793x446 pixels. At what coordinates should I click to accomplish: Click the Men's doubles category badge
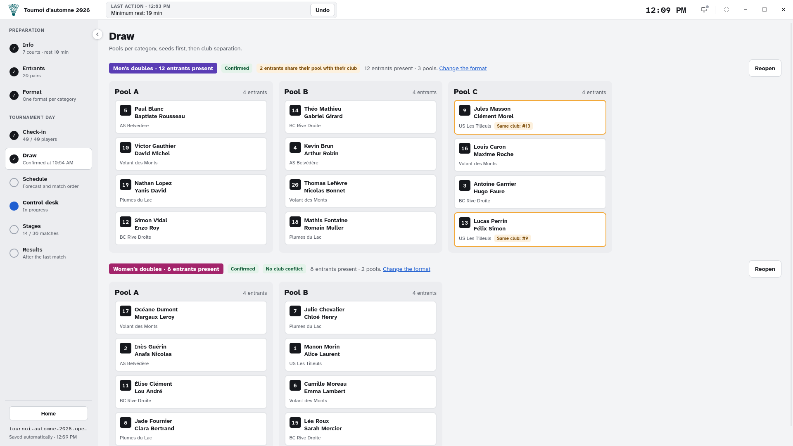click(x=163, y=68)
